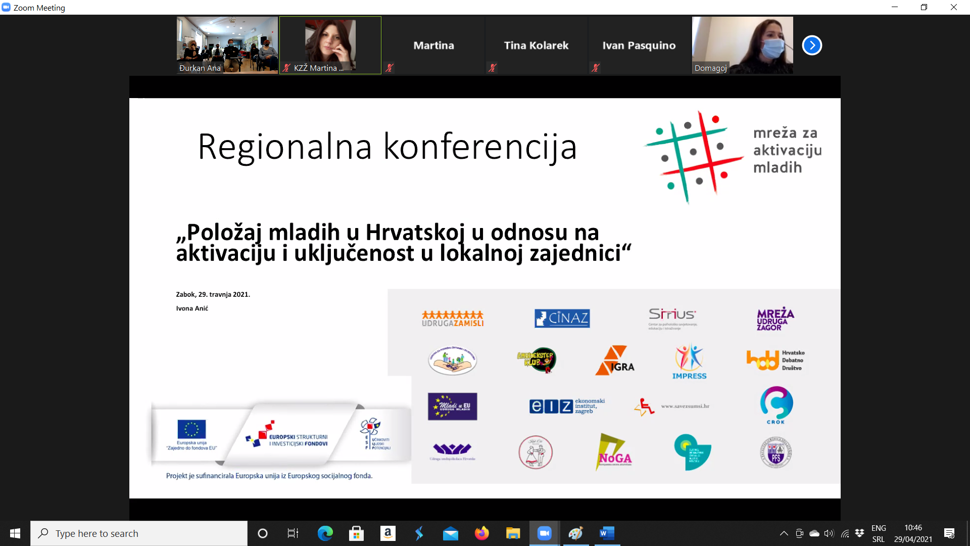Show next page of participant video tiles

coord(812,45)
